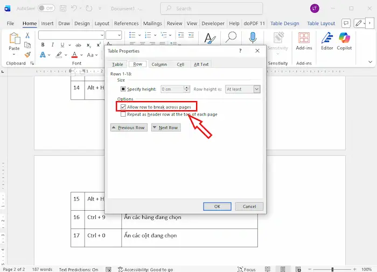The height and width of the screenshot is (272, 377).
Task: Click the Find magnifier icon in ribbon
Action: (231, 38)
